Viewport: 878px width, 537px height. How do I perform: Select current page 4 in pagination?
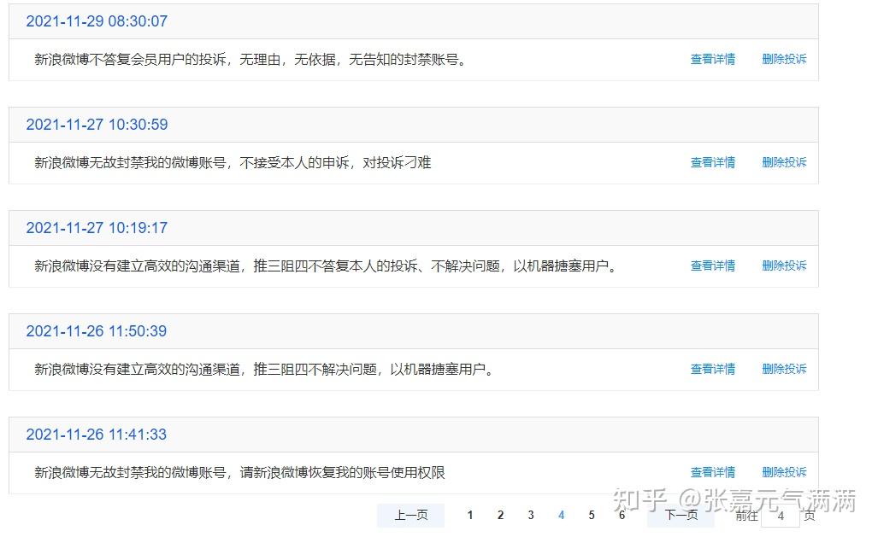coord(561,515)
